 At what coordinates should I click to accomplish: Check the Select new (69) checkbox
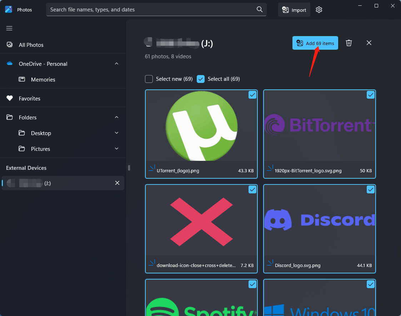coord(149,79)
